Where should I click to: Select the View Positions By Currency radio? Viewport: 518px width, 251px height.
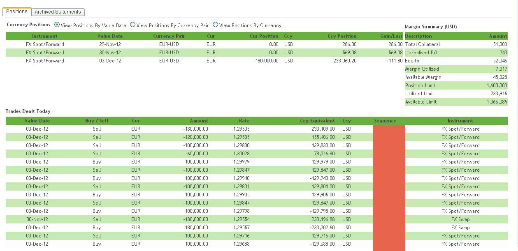[215, 25]
